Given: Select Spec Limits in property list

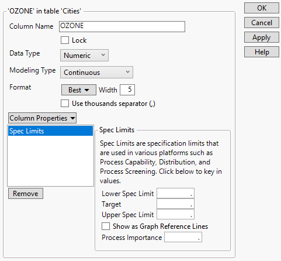Looking at the screenshot, I should [x=50, y=131].
